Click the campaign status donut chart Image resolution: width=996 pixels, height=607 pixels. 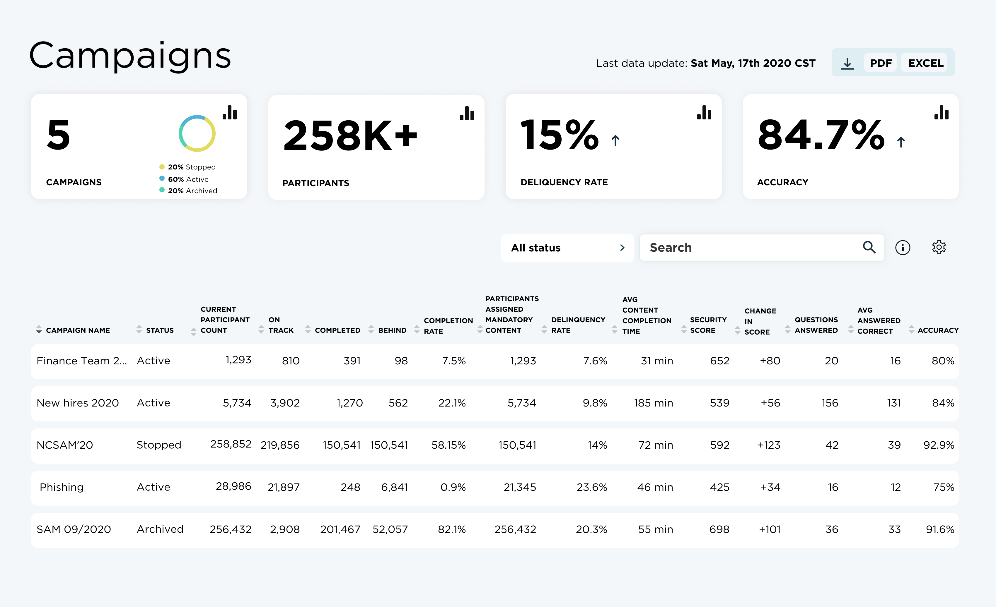[x=197, y=134]
